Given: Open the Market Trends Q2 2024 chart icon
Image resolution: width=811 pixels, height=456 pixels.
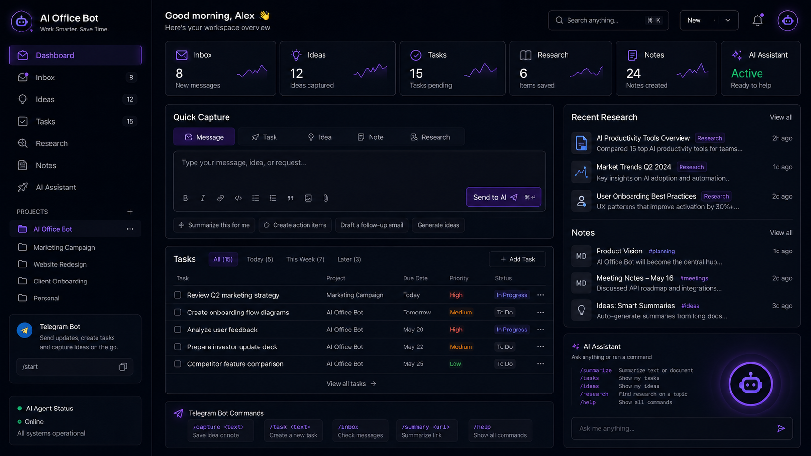Looking at the screenshot, I should [x=581, y=172].
